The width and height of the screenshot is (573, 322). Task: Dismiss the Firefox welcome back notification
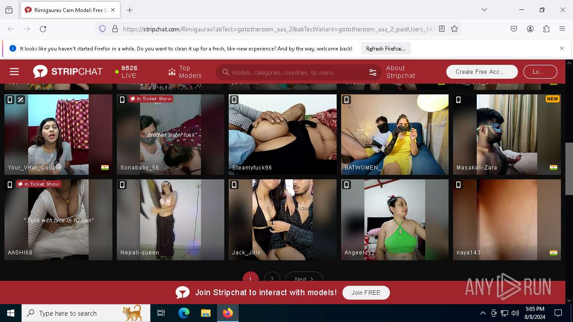click(x=562, y=48)
